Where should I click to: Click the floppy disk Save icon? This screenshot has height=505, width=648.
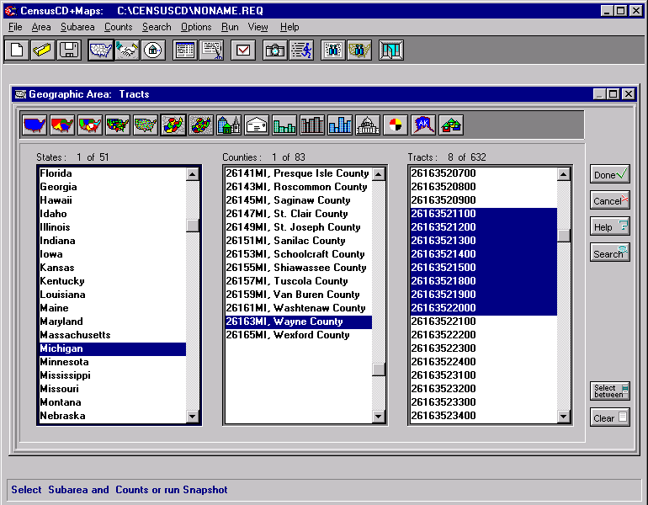(68, 50)
